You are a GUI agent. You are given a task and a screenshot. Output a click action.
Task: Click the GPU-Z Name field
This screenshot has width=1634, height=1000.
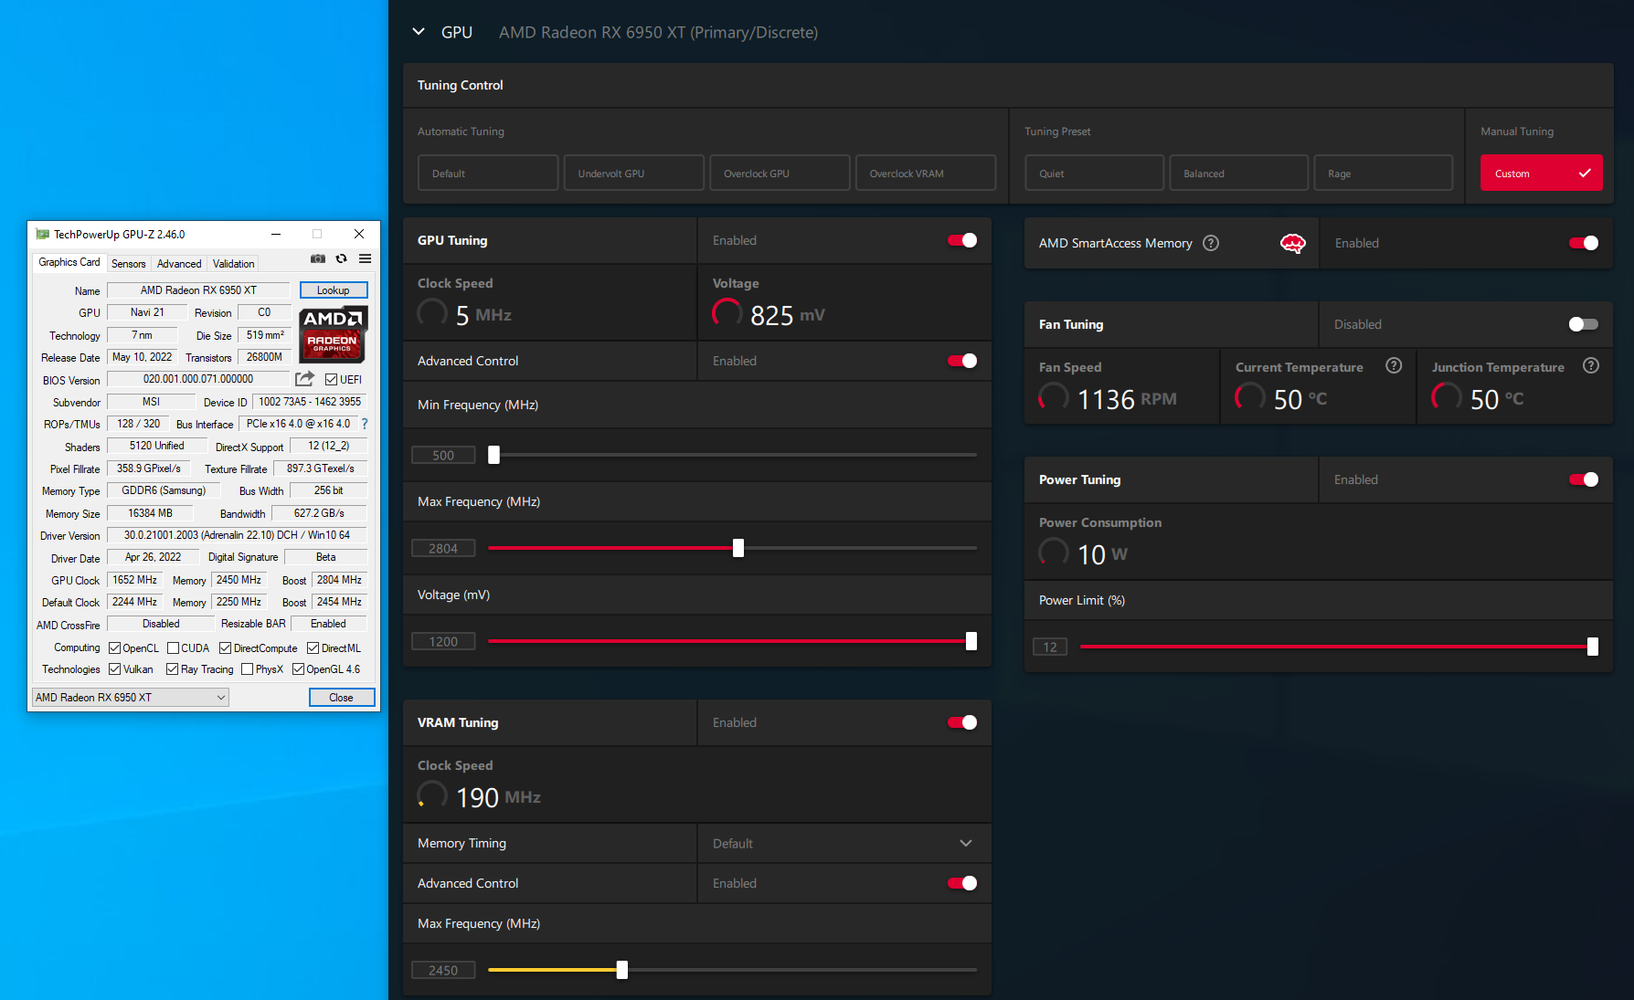(198, 290)
